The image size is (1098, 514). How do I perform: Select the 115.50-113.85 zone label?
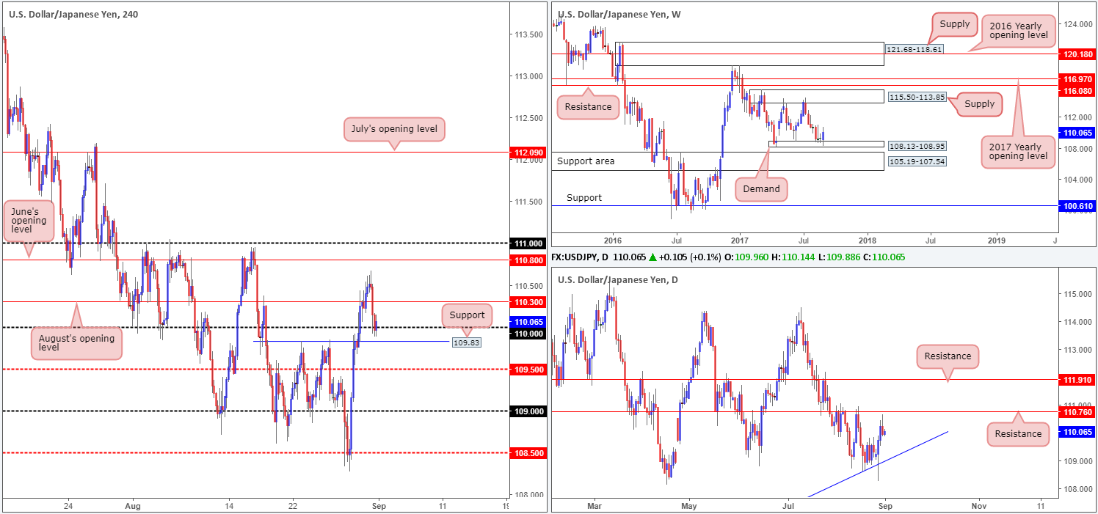(x=916, y=96)
